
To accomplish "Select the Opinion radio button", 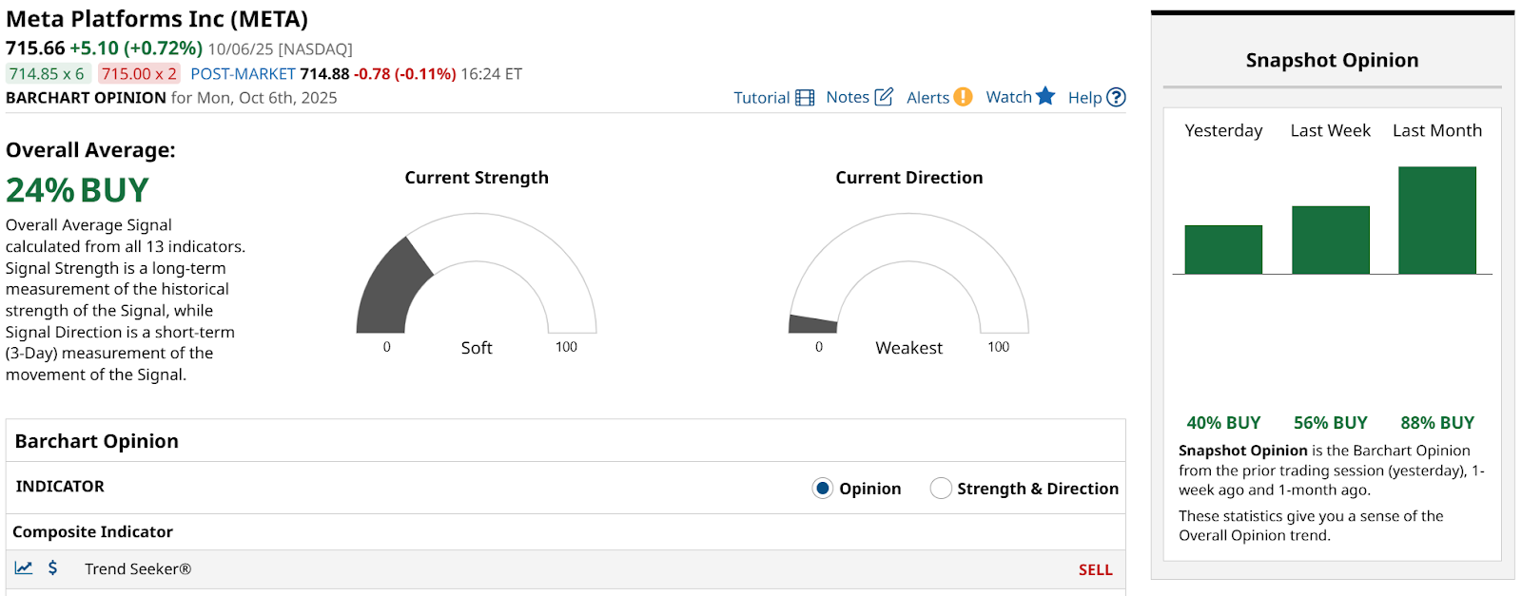I will (823, 489).
